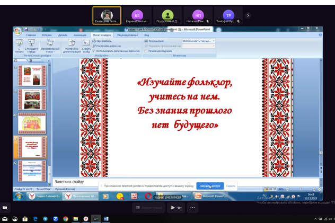The width and height of the screenshot is (335, 223).
Task: Open Google Chrome from Windows taskbar
Action: click(66, 219)
